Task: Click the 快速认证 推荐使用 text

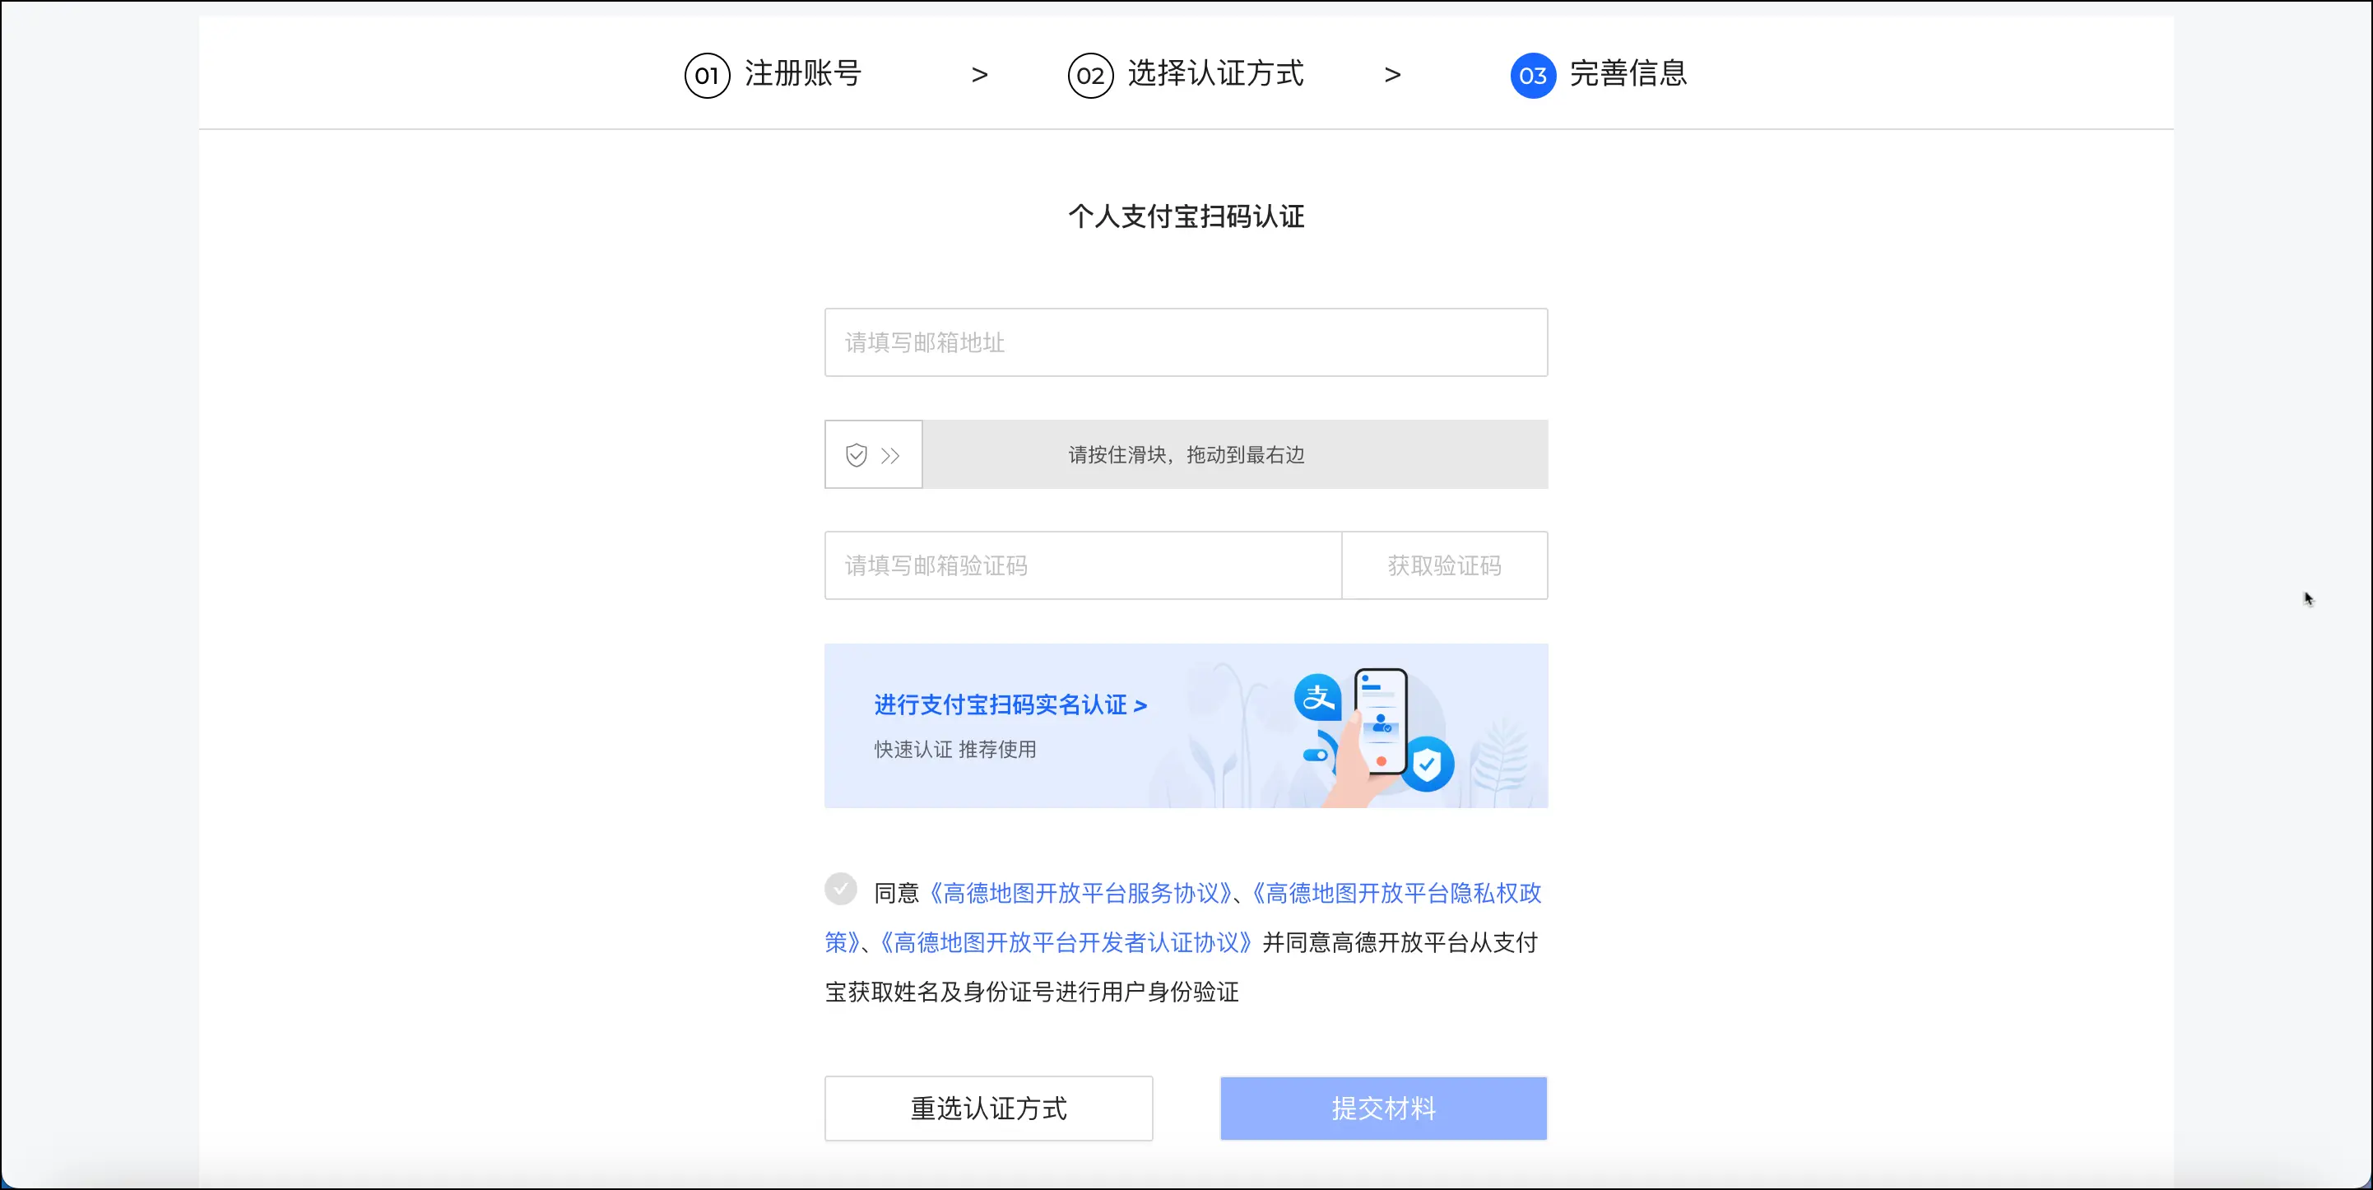Action: coord(955,750)
